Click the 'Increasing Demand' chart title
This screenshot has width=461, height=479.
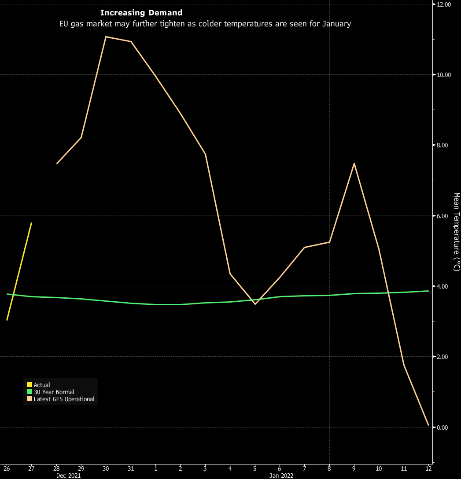(x=141, y=13)
